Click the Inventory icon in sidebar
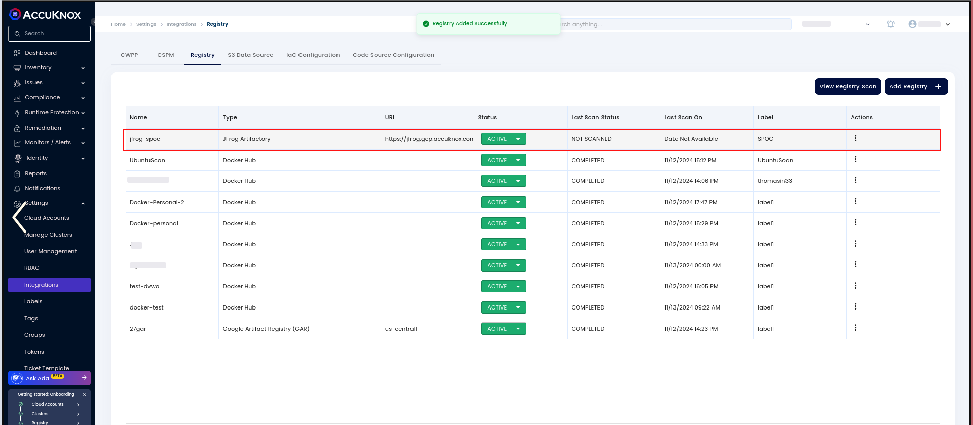 point(17,68)
